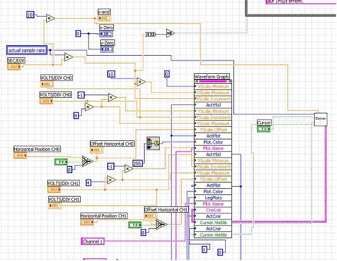Viewport: 337px width, 261px height.
Task: Select the Channel 1 string constant
Action: pos(93,241)
